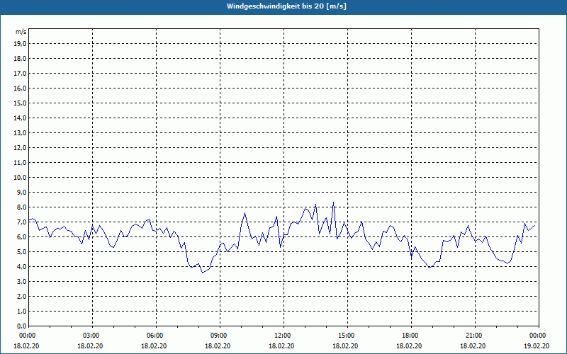567x354 pixels.
Task: Select the 2,0 y-axis label
Action: (x=22, y=296)
